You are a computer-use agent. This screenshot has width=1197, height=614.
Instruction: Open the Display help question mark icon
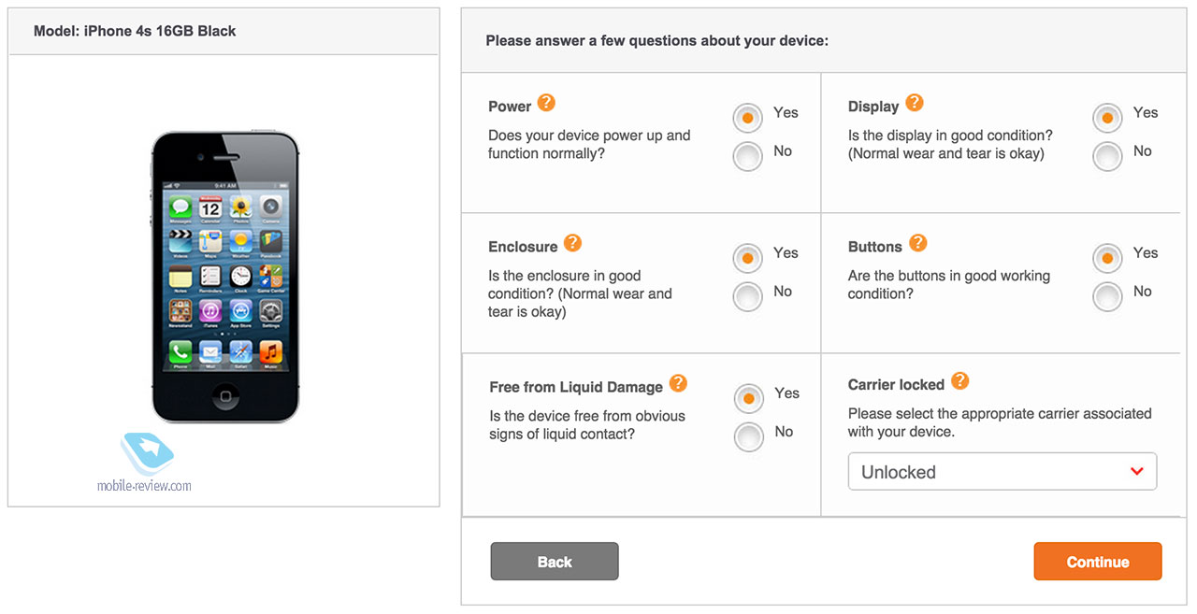click(x=915, y=103)
